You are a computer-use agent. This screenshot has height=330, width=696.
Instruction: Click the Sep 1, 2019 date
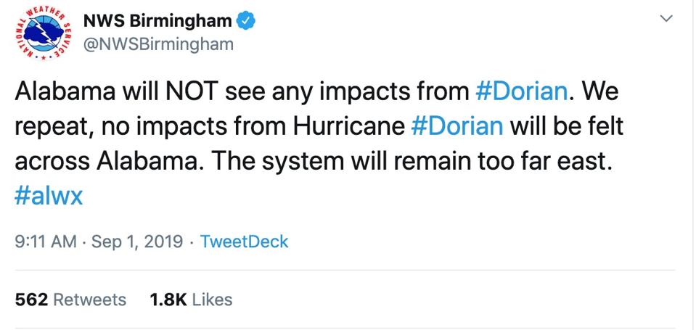pos(138,242)
